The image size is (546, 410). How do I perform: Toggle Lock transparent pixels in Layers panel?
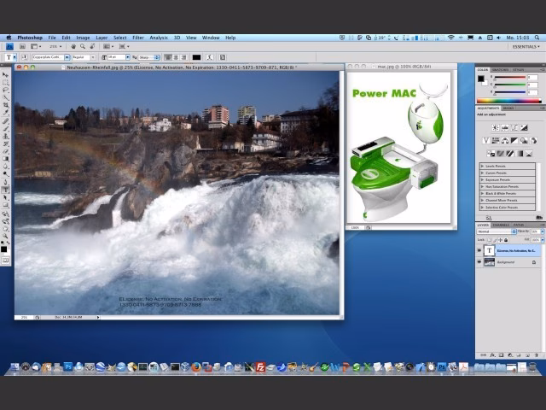click(x=490, y=240)
